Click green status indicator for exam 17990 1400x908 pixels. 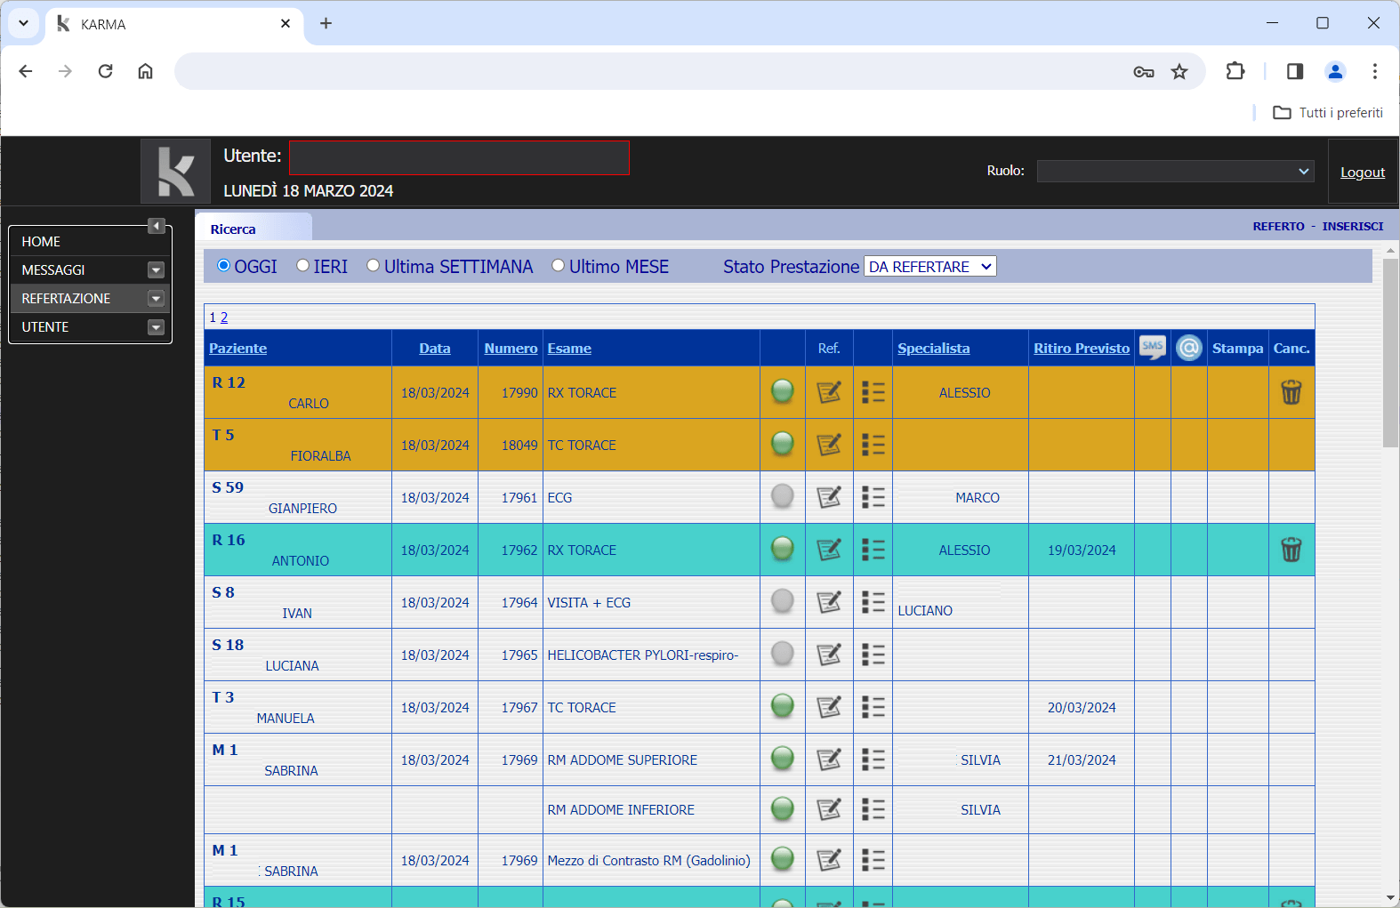(783, 391)
